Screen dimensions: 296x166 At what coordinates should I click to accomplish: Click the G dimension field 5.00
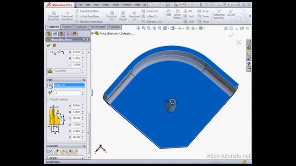[x=76, y=52]
